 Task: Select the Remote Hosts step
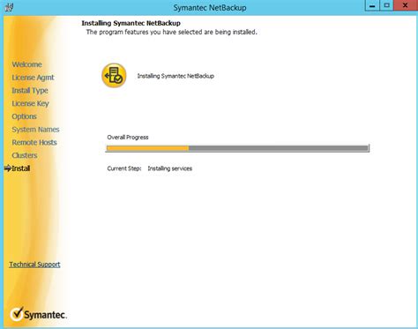point(34,142)
